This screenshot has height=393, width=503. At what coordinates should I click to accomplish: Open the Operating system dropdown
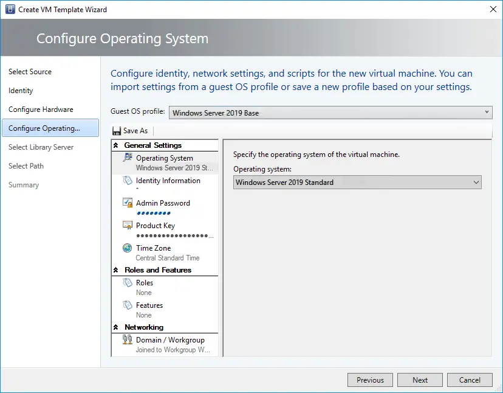point(357,182)
